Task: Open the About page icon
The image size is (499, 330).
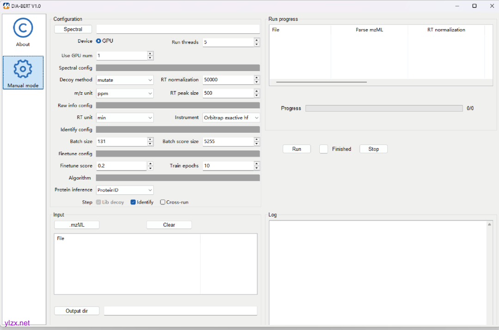Action: (x=23, y=28)
